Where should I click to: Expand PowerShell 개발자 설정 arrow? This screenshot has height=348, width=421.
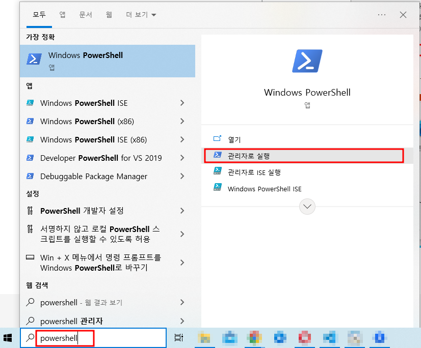point(182,211)
